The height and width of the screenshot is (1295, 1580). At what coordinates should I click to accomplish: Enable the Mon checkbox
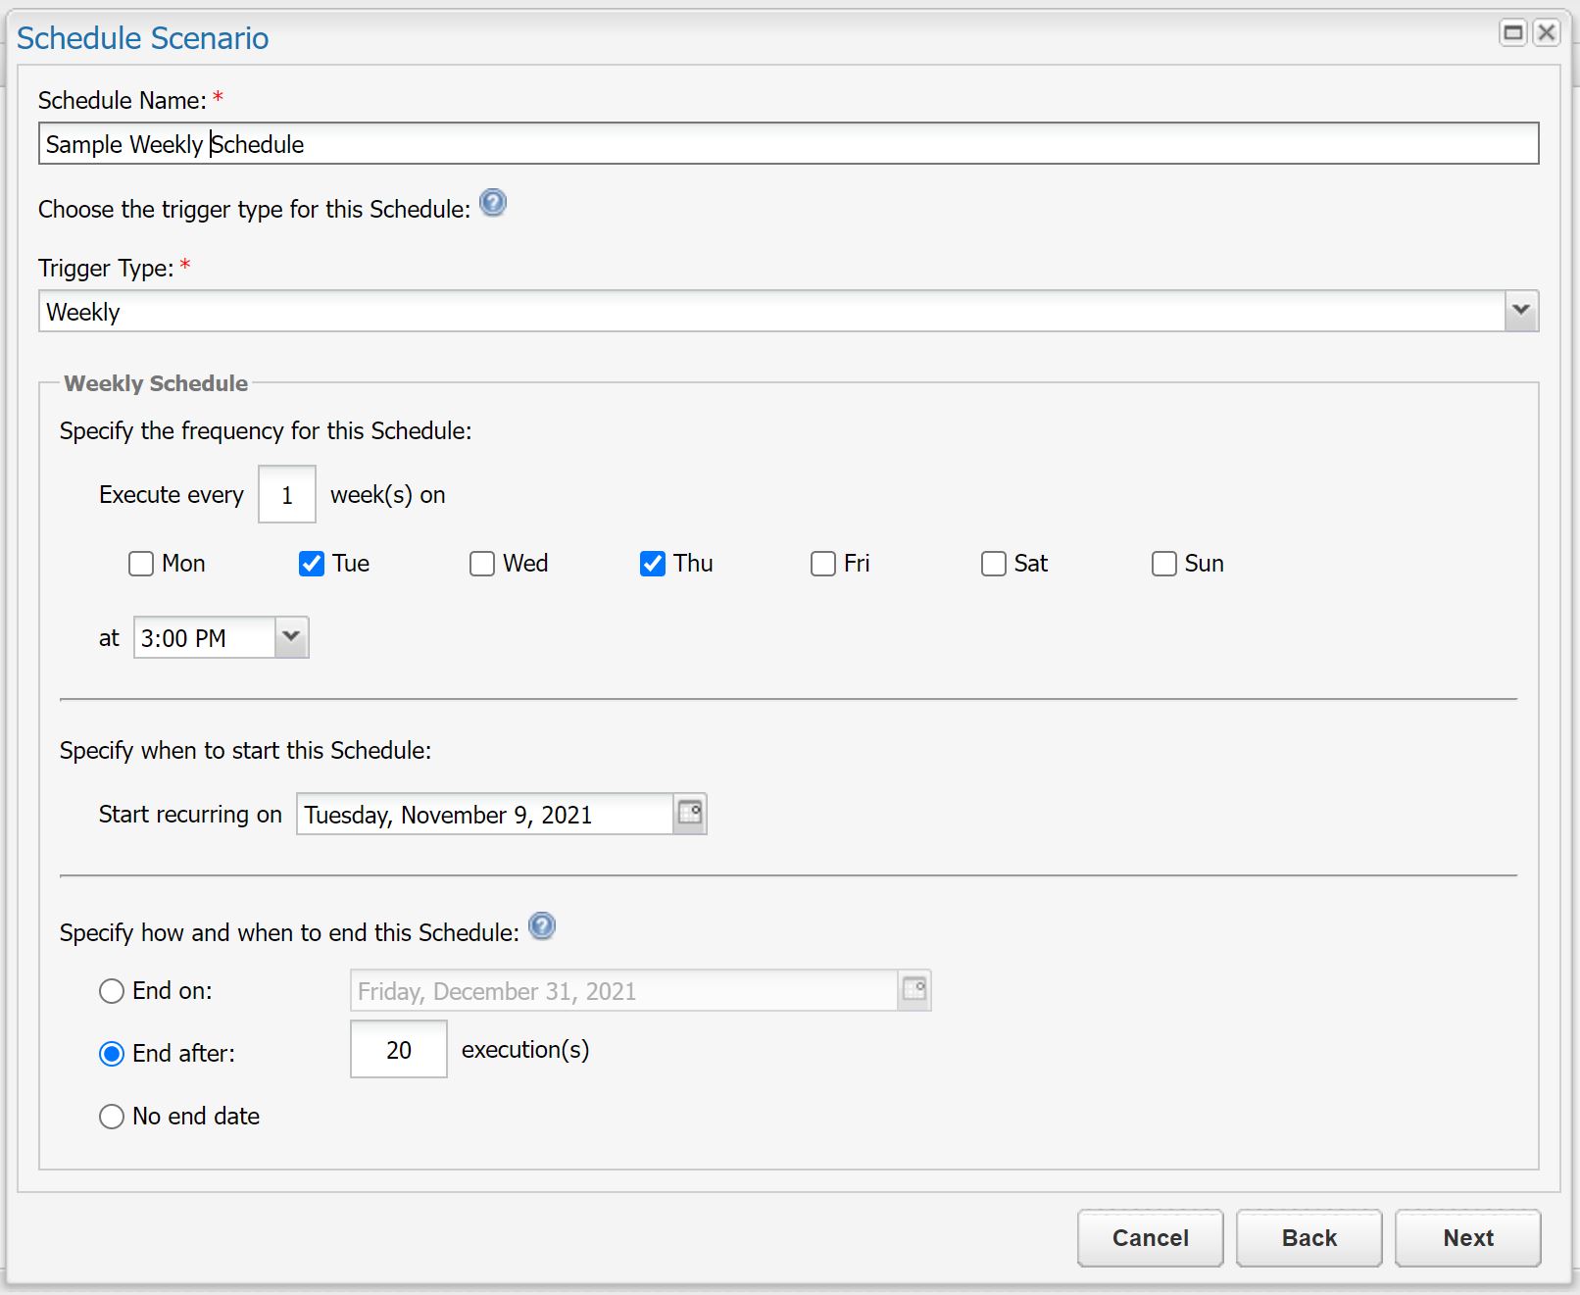coord(141,564)
